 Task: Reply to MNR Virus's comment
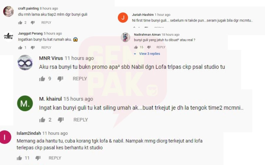(x=80, y=79)
